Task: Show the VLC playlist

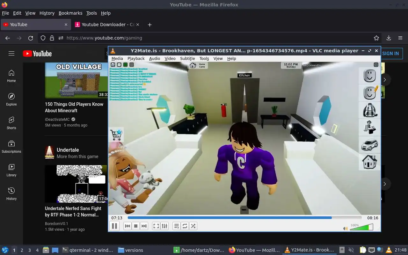Action: [x=177, y=226]
